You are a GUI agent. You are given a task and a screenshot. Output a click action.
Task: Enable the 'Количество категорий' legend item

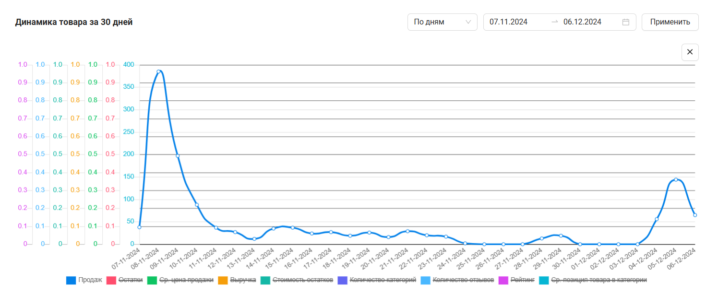coord(377,280)
